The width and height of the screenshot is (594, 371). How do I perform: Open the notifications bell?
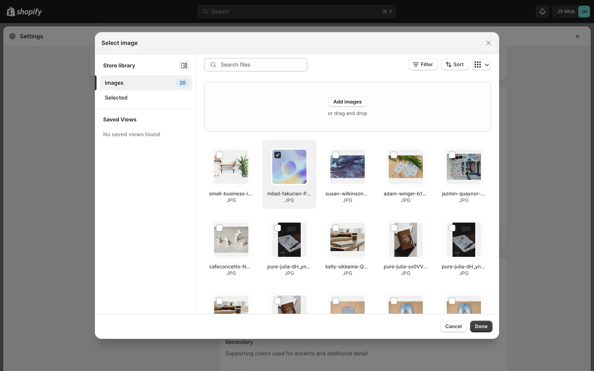pos(542,11)
